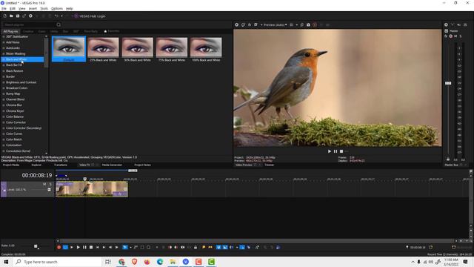Select Black Restore plug-in
This screenshot has width=474, height=267.
(15, 71)
